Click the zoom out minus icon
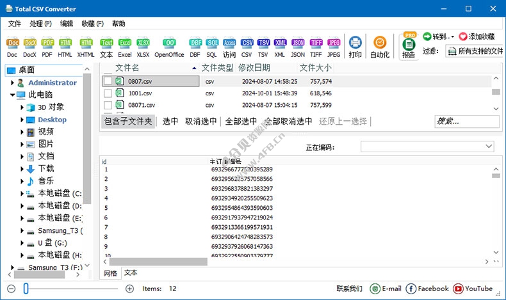 tap(12, 288)
